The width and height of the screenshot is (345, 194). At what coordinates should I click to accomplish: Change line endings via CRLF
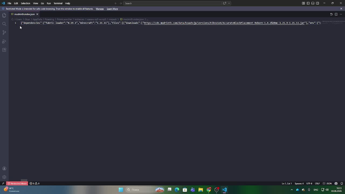tap(317, 183)
